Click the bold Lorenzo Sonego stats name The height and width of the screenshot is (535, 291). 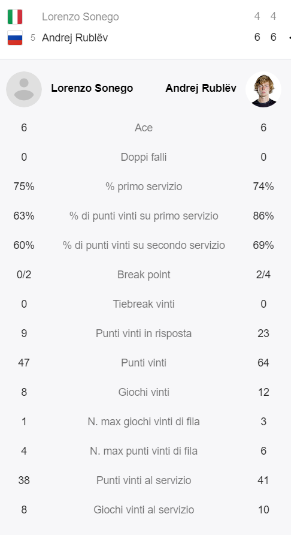click(92, 88)
